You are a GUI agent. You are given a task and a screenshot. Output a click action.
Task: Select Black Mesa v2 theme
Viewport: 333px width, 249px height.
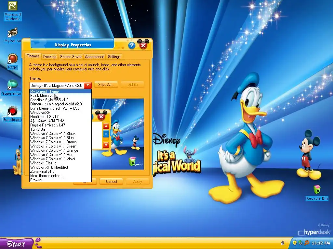pos(60,96)
